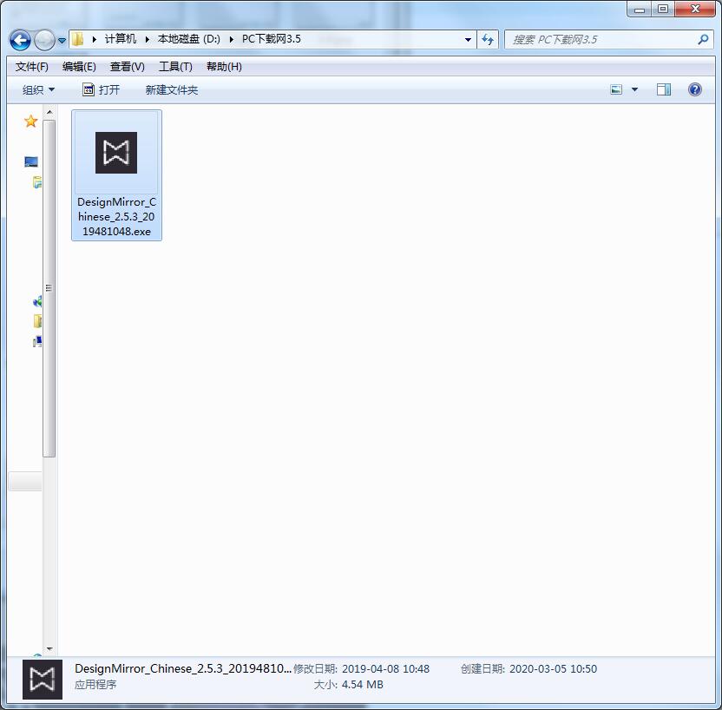Toggle the preview pane
Viewport: 722px width, 710px height.
pyautogui.click(x=664, y=89)
